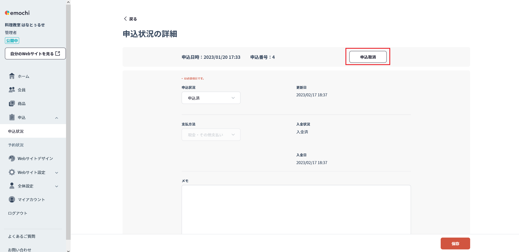Open マイアカウント menu item

[x=31, y=199]
